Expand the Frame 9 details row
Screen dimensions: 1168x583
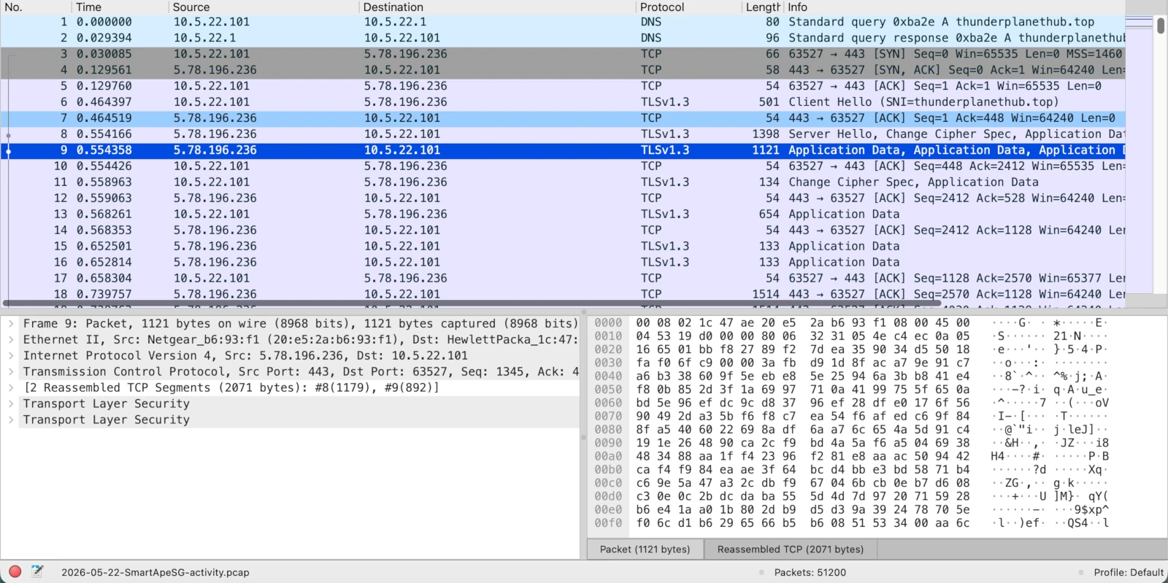tap(11, 323)
